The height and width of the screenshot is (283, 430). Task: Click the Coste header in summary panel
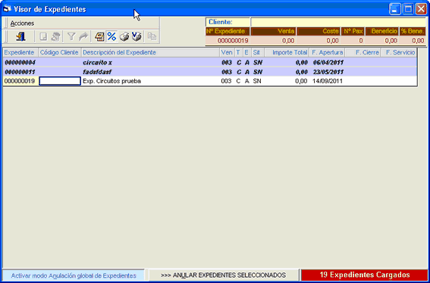[319, 32]
